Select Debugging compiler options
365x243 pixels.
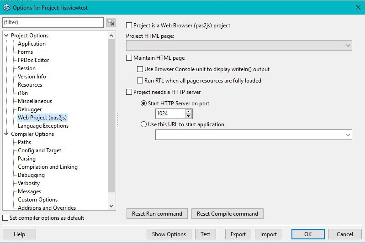coord(31,175)
